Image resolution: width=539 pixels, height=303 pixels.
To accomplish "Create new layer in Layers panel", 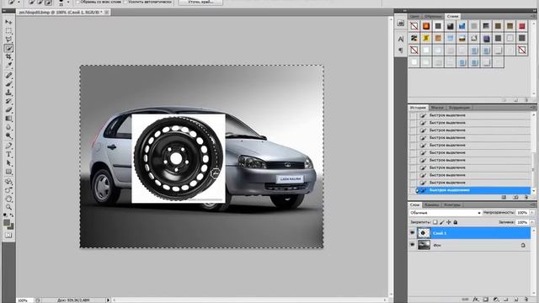I will coord(516,300).
